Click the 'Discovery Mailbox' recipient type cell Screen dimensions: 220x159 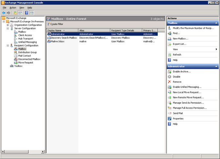click(x=121, y=38)
